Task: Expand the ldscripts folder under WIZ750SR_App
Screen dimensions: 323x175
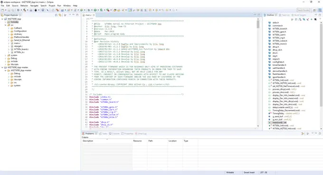Action: click(x=6, y=64)
